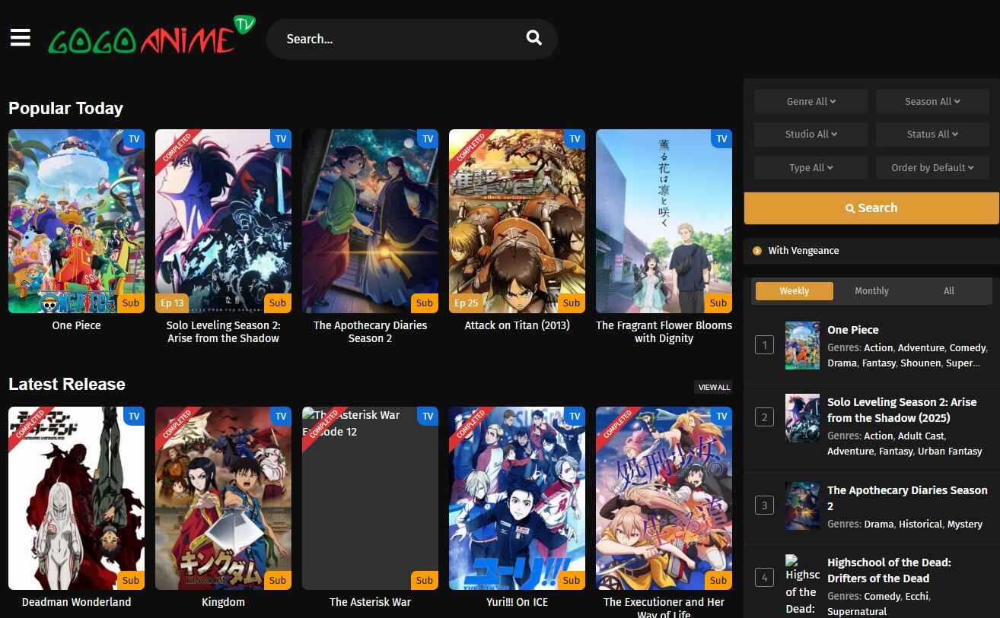This screenshot has height=618, width=1000.
Task: Click the Sub badge on Kingdom poster
Action: (x=278, y=580)
